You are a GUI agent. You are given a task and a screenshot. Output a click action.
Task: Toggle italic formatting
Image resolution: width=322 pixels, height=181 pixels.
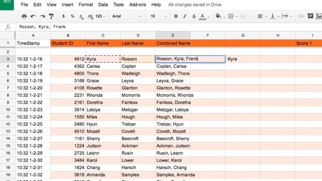tap(185, 16)
